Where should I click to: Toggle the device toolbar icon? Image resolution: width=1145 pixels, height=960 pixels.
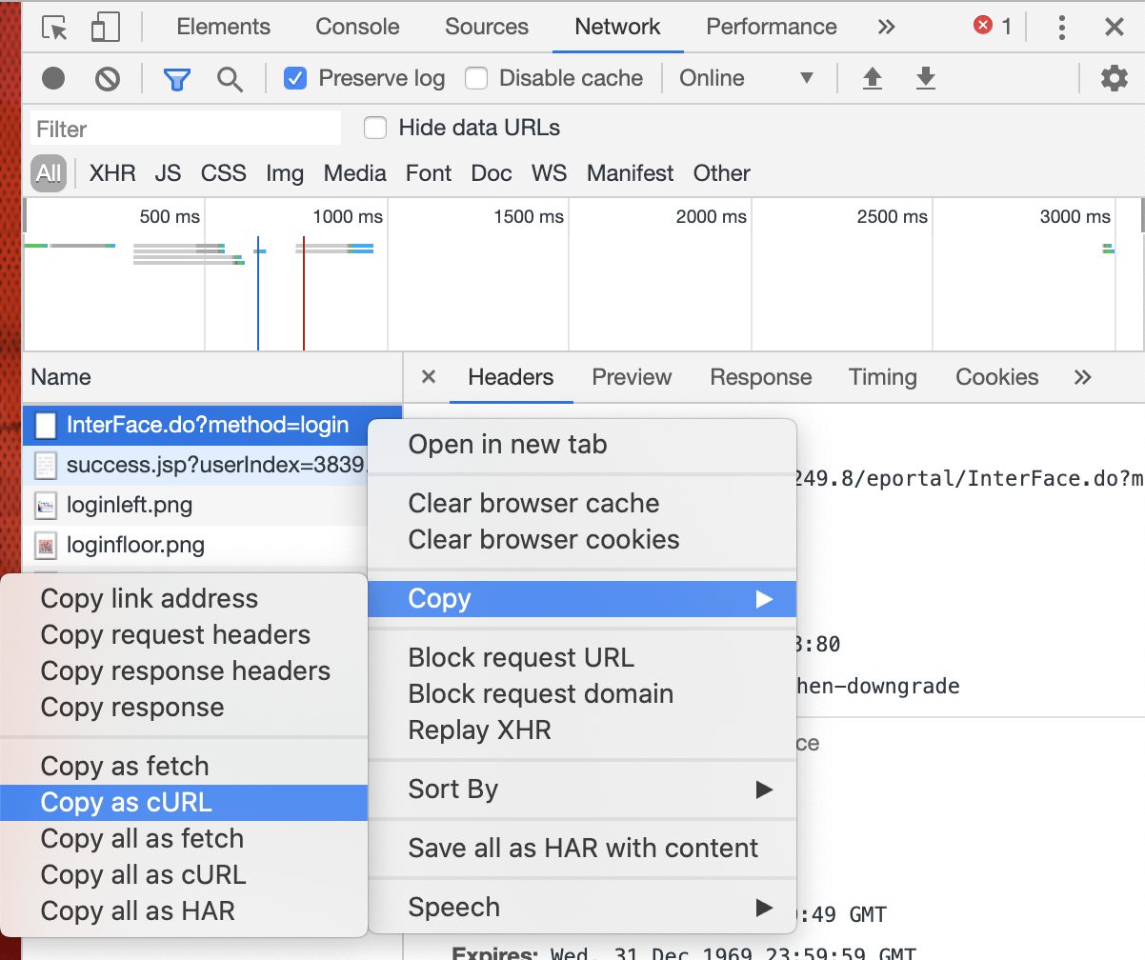[105, 28]
